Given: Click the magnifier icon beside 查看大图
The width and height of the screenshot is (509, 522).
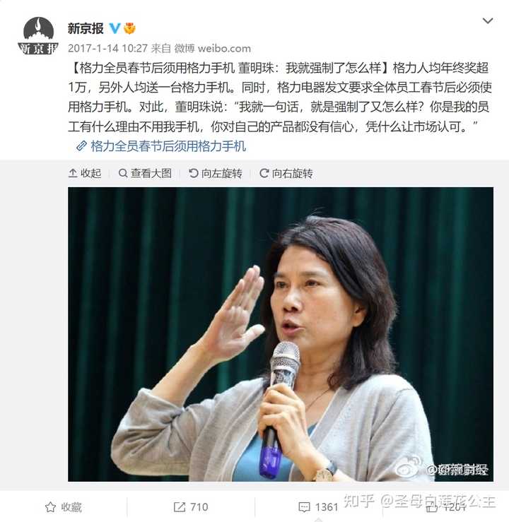Looking at the screenshot, I should click(x=123, y=174).
